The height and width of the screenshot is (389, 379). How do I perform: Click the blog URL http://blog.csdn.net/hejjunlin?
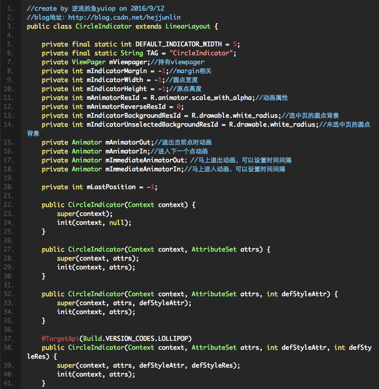(124, 17)
